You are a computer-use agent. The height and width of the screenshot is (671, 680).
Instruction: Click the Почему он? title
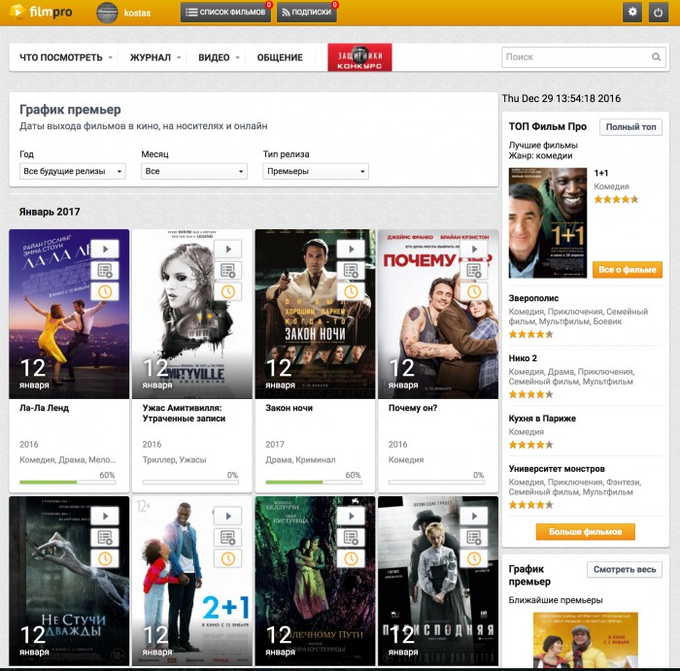click(x=413, y=408)
